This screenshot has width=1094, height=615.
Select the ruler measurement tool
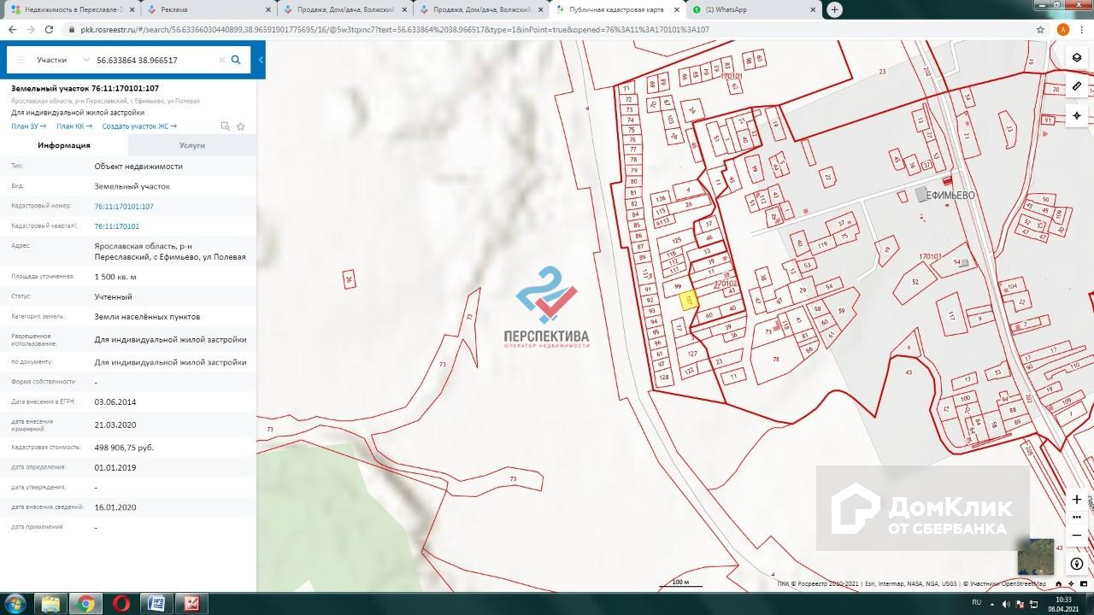[1077, 86]
